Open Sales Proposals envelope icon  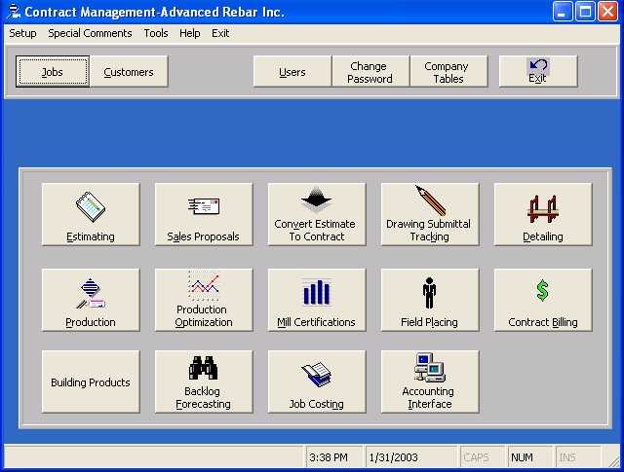204,206
